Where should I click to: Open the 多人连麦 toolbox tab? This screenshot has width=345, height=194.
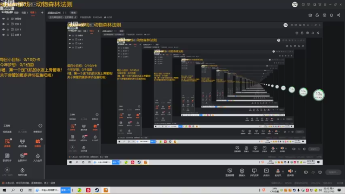point(22,132)
